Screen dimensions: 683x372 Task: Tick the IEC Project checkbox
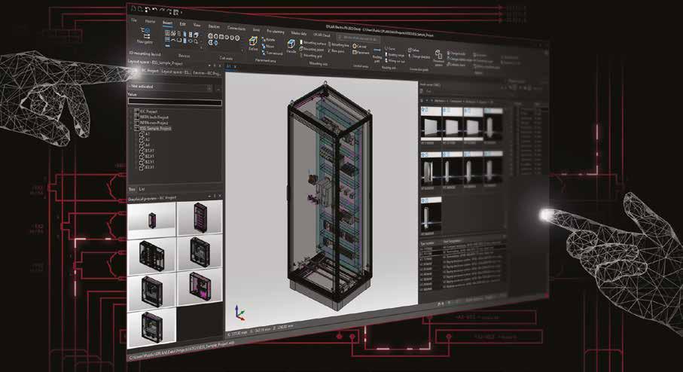[137, 111]
